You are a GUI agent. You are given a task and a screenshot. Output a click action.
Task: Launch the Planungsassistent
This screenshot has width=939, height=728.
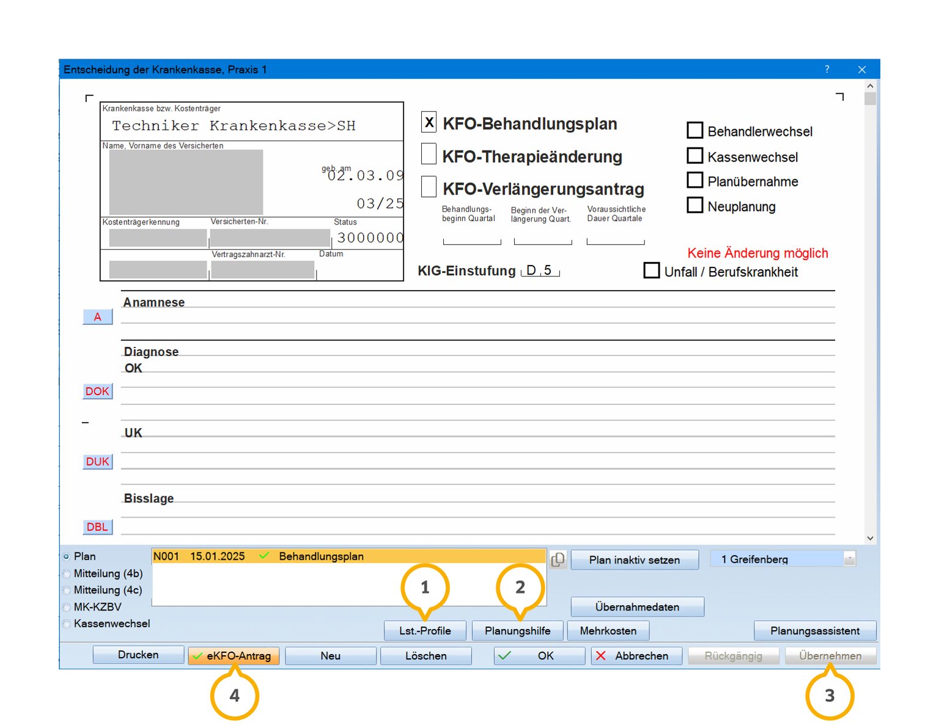click(x=814, y=631)
